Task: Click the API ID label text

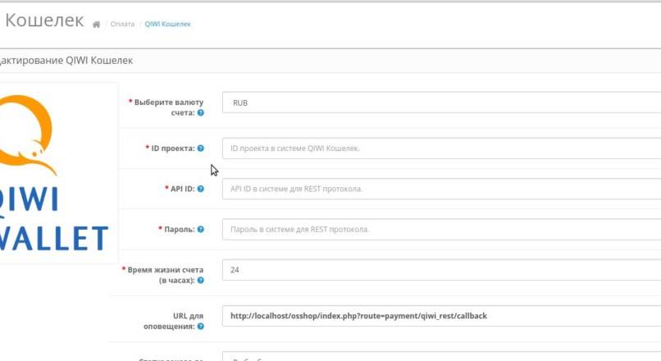Action: coord(183,189)
